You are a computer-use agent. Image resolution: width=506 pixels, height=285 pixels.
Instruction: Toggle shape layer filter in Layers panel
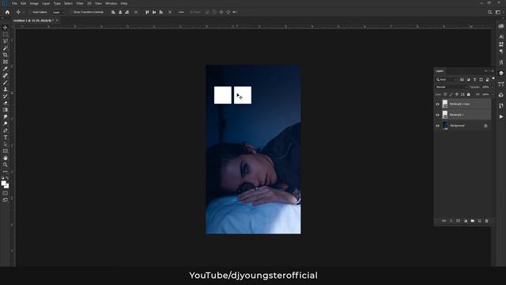[x=481, y=79]
